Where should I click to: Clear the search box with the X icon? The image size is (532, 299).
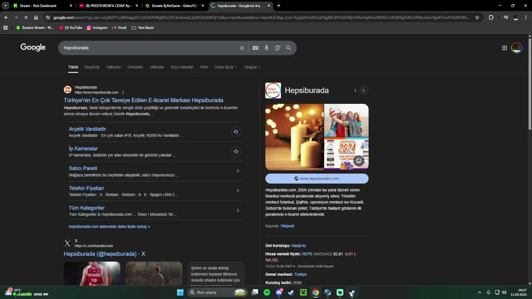click(x=241, y=48)
